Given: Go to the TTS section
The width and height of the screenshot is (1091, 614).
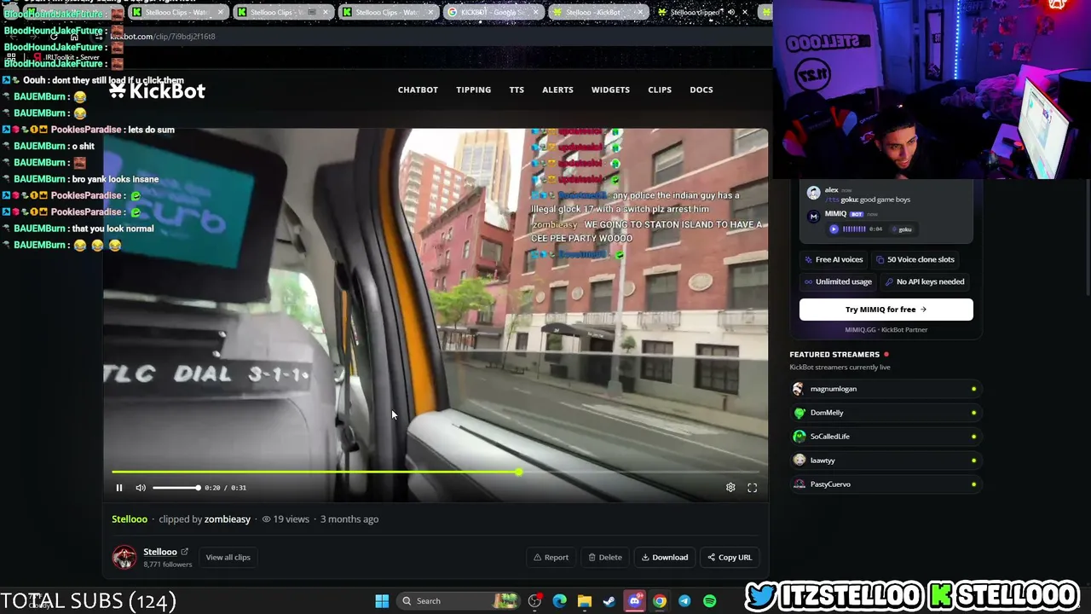Looking at the screenshot, I should [517, 90].
